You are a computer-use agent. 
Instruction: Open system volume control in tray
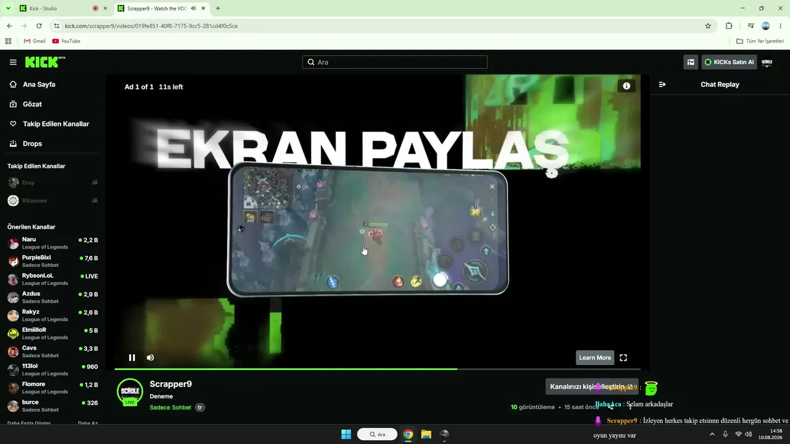(749, 434)
